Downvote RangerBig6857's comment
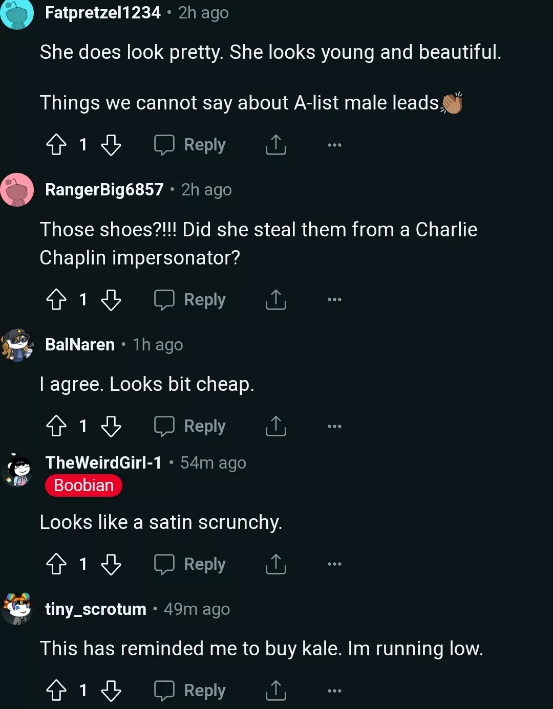553x709 pixels. pyautogui.click(x=112, y=300)
